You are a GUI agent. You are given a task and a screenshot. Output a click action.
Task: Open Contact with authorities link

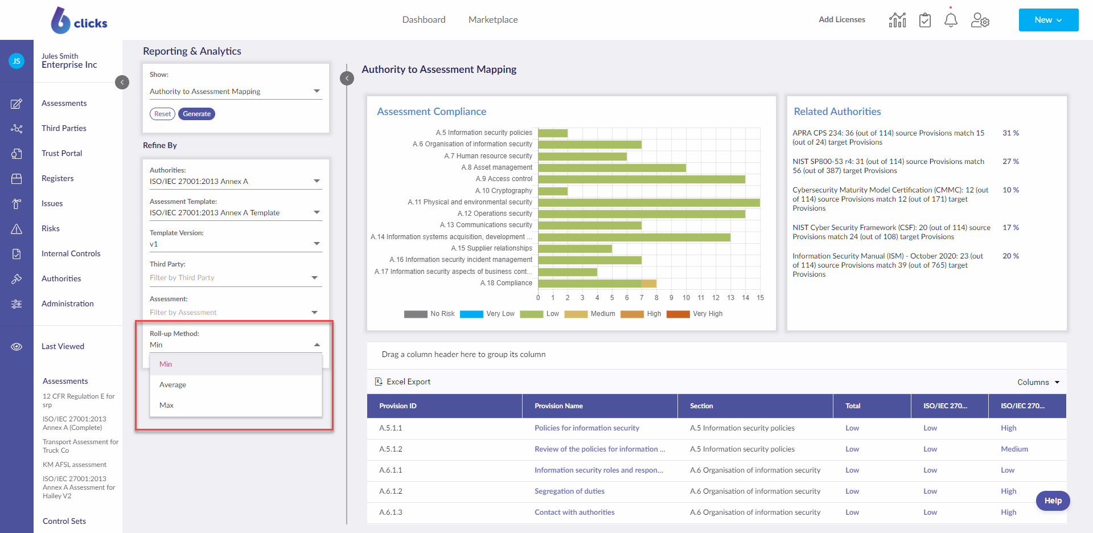(574, 512)
